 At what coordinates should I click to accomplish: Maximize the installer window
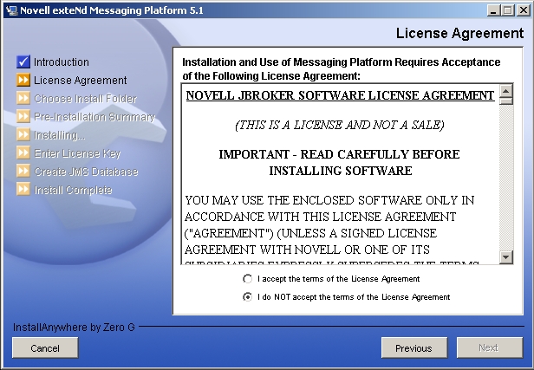pos(508,10)
